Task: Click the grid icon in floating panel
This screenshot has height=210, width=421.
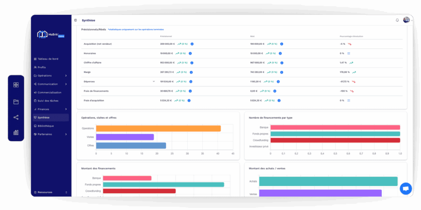Action: click(x=16, y=85)
